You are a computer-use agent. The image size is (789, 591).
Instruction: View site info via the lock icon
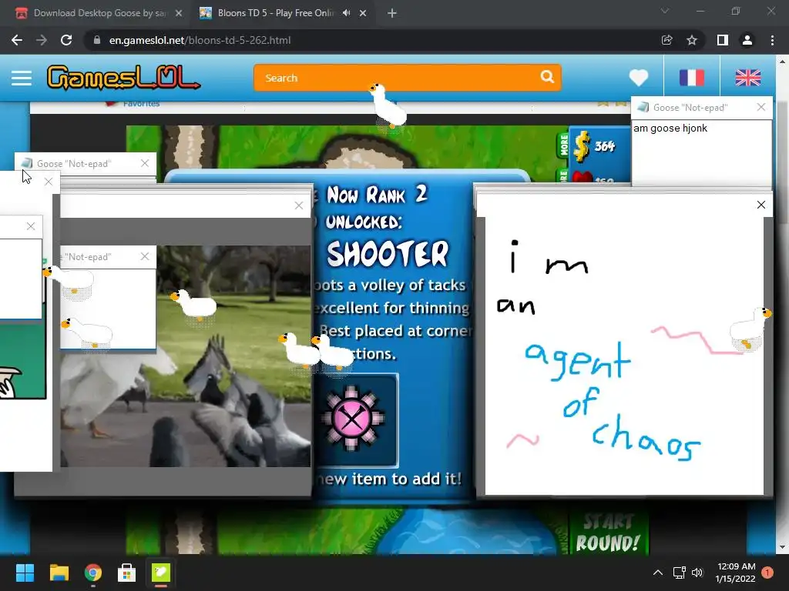97,40
